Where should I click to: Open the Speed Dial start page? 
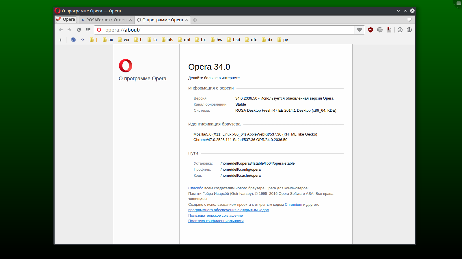[x=88, y=30]
